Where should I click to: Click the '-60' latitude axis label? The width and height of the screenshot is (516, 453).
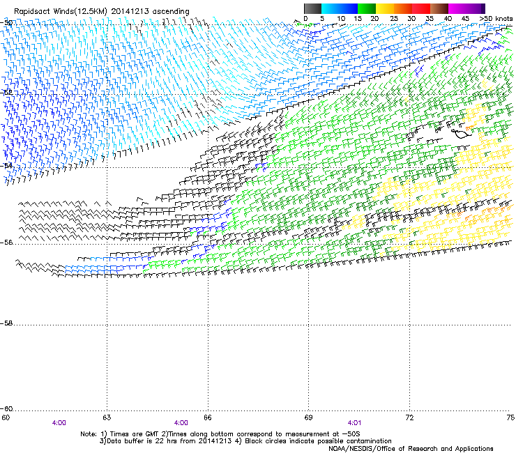pyautogui.click(x=6, y=409)
